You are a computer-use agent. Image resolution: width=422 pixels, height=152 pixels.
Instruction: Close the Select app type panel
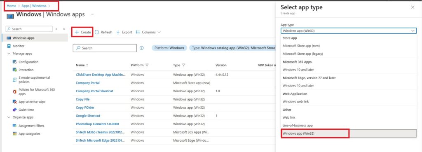tap(413, 7)
